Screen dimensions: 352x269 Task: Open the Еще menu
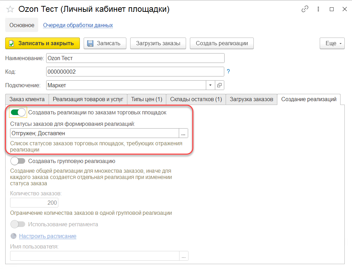coord(332,43)
